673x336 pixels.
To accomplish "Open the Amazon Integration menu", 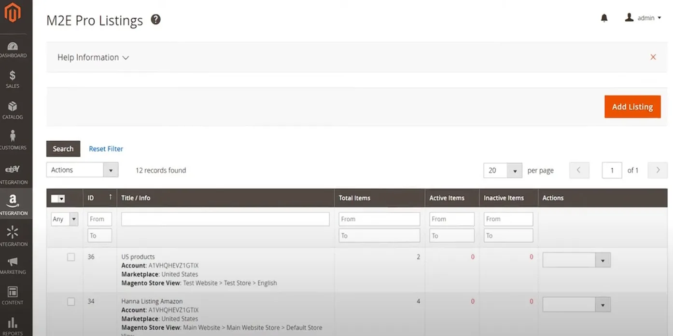I will [x=13, y=204].
